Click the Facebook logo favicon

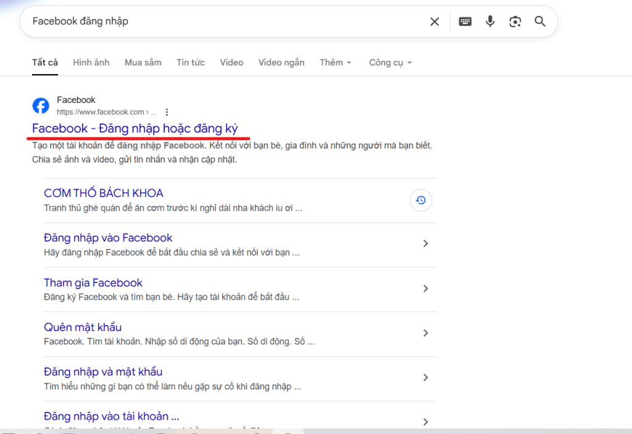coord(41,106)
